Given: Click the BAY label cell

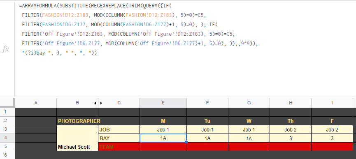Looking at the screenshot, I should click(119, 138).
